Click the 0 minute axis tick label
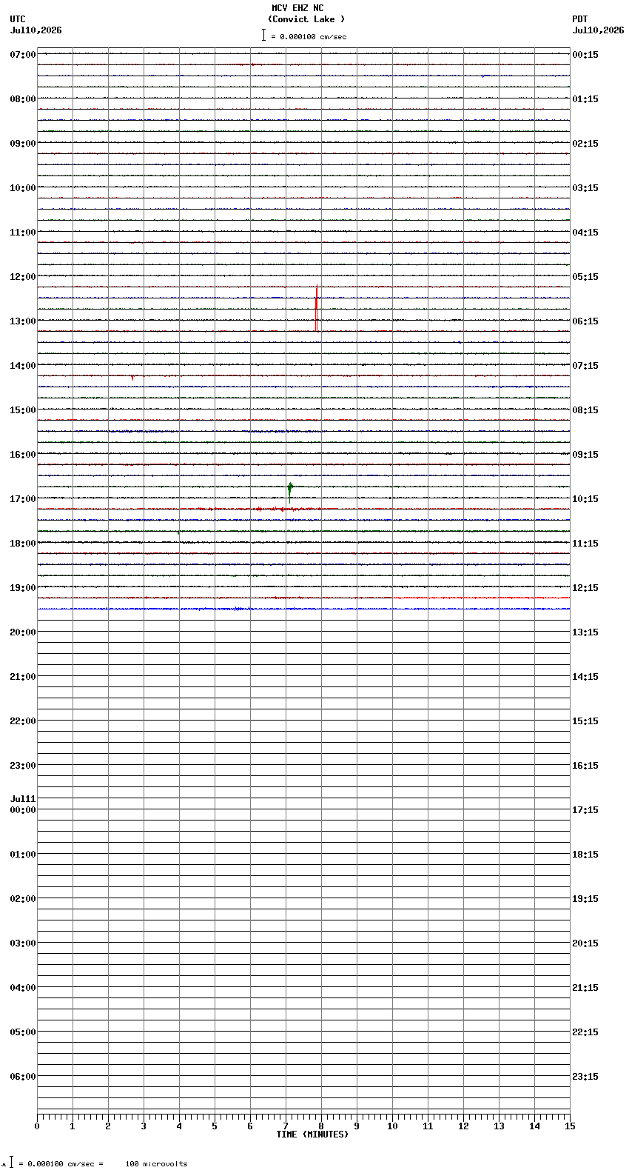The height and width of the screenshot is (1173, 629). (x=37, y=1126)
